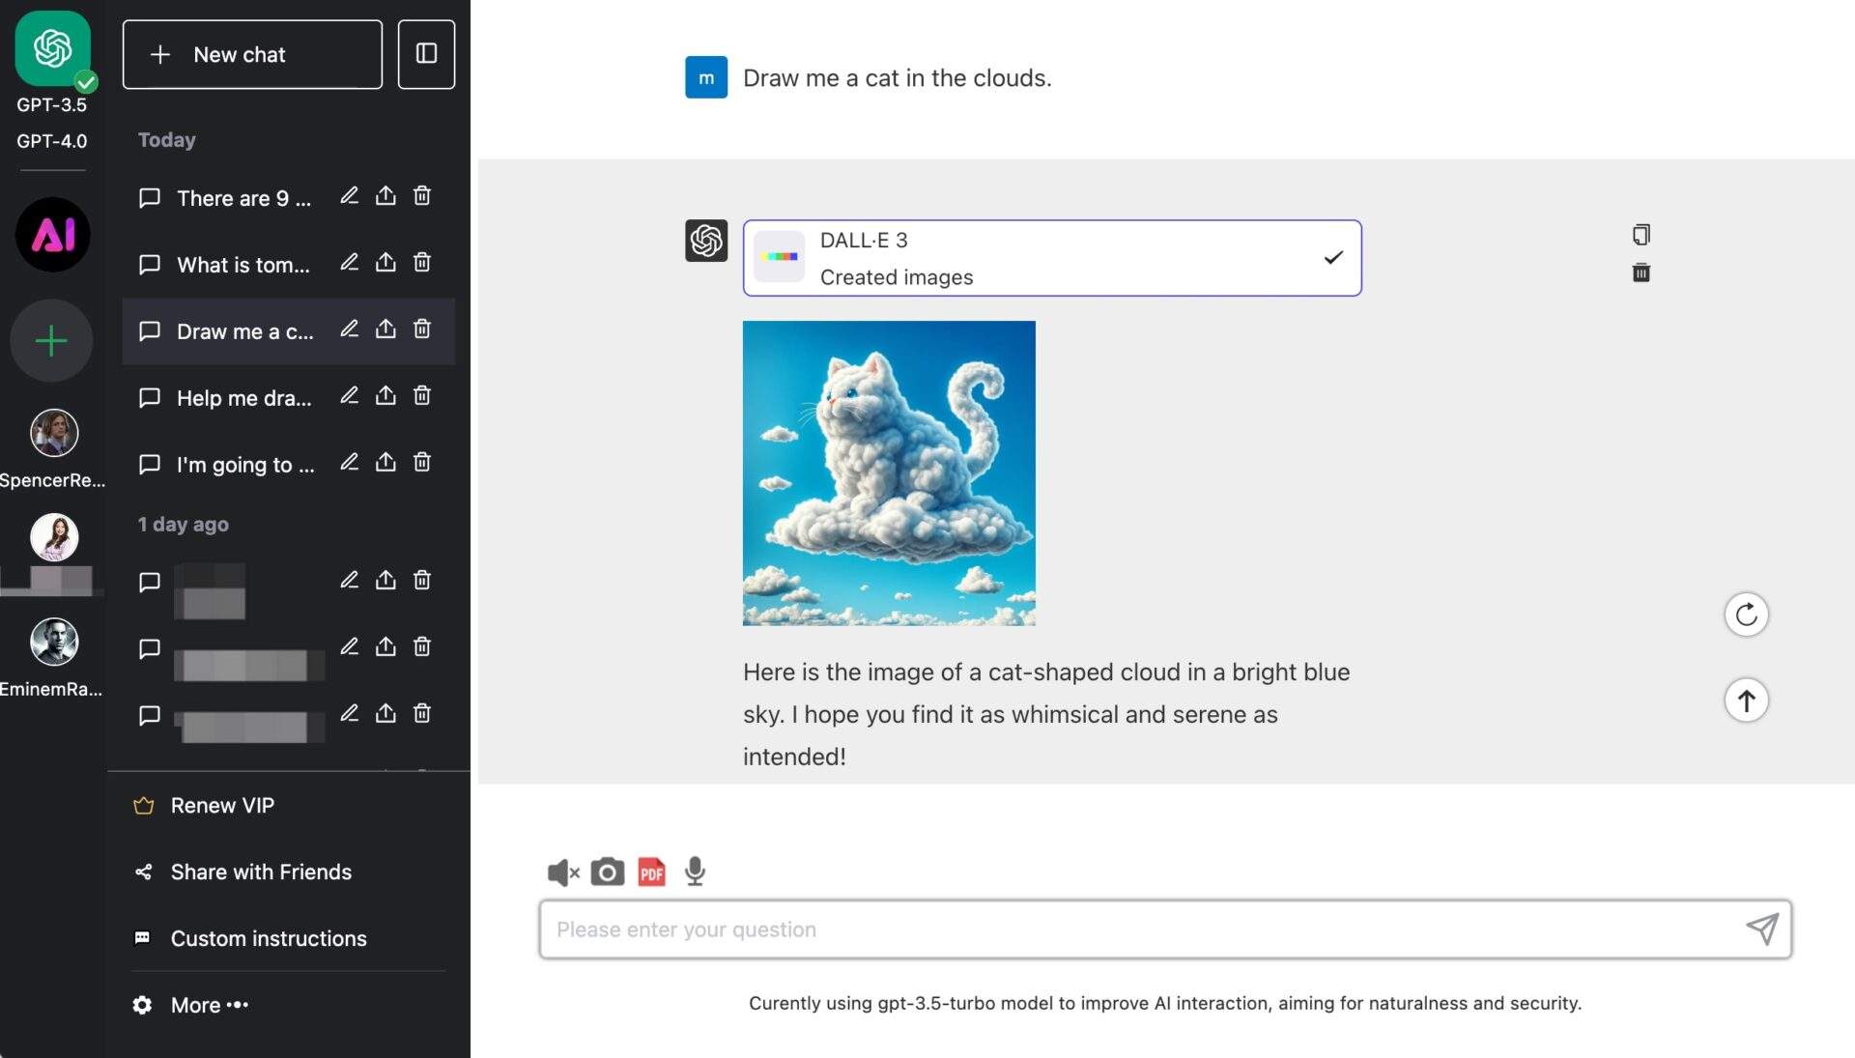Viewport: 1855px width, 1058px height.
Task: Delete the 'Help me dra...' chat
Action: pos(422,396)
